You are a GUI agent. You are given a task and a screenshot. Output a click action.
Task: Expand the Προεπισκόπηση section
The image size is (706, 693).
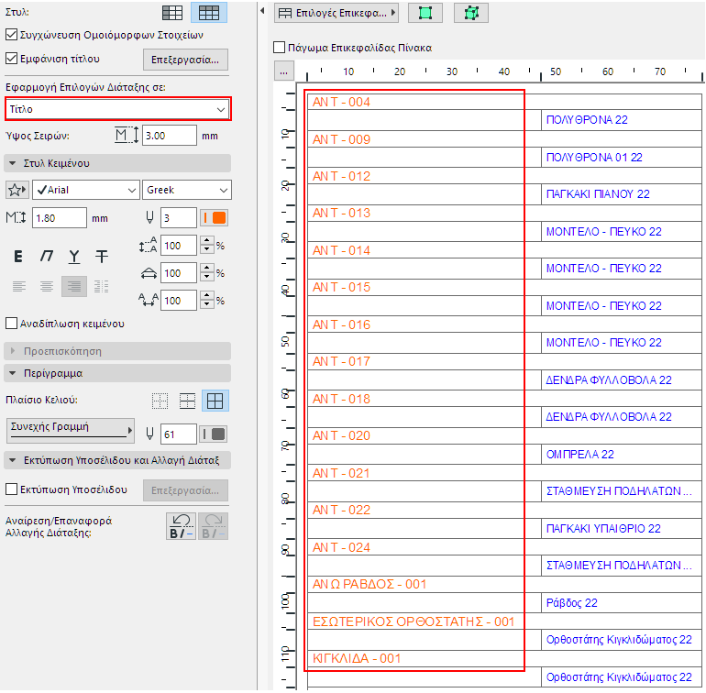point(117,351)
